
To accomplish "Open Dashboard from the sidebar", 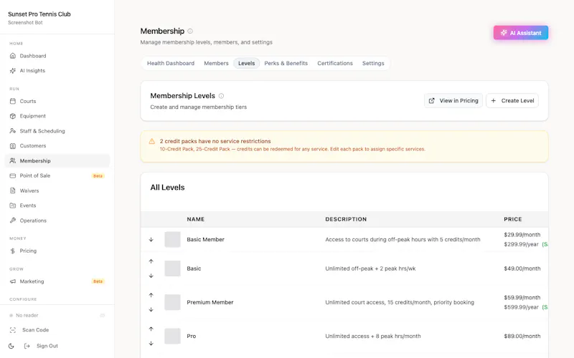I will pos(57,56).
